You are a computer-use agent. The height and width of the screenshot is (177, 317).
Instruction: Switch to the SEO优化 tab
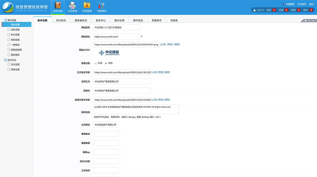[61, 20]
